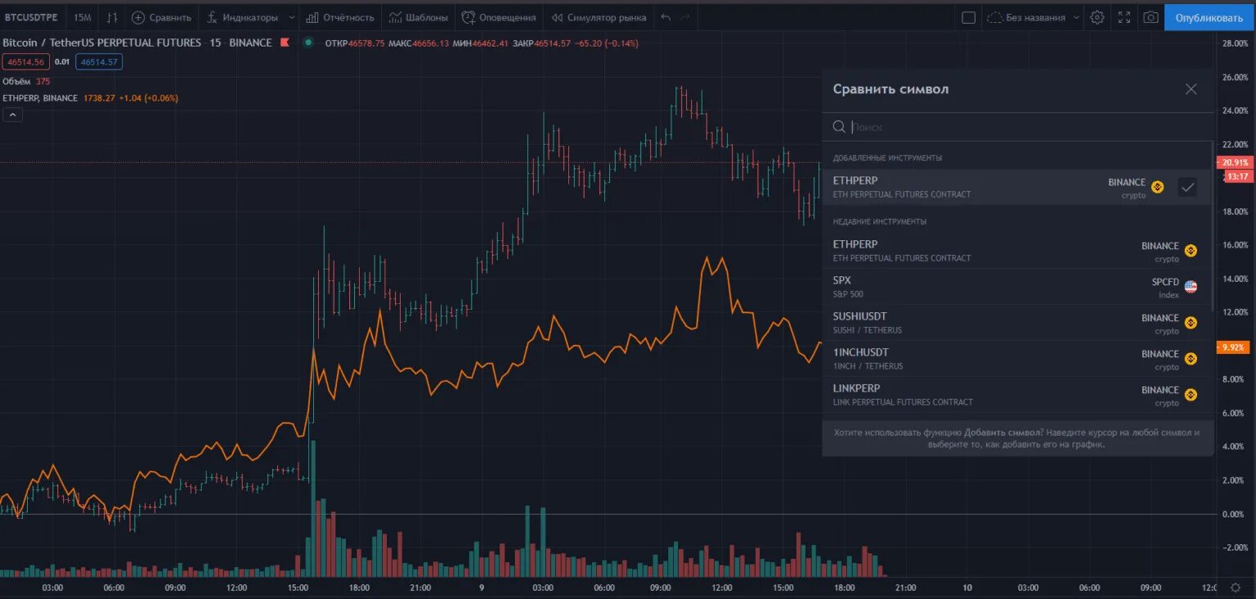1256x599 pixels.
Task: Click Binance logo on SUSHIUSDT row
Action: pos(1191,323)
